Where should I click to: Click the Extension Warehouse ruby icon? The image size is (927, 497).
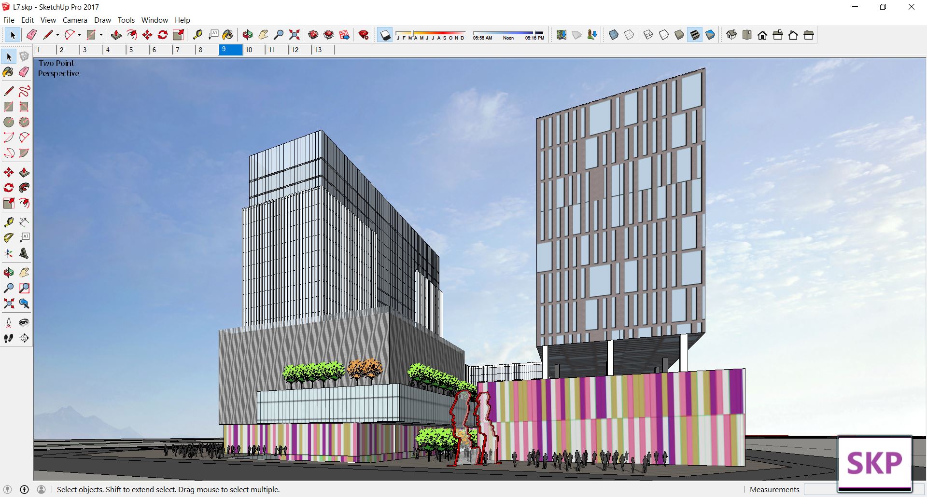click(364, 35)
